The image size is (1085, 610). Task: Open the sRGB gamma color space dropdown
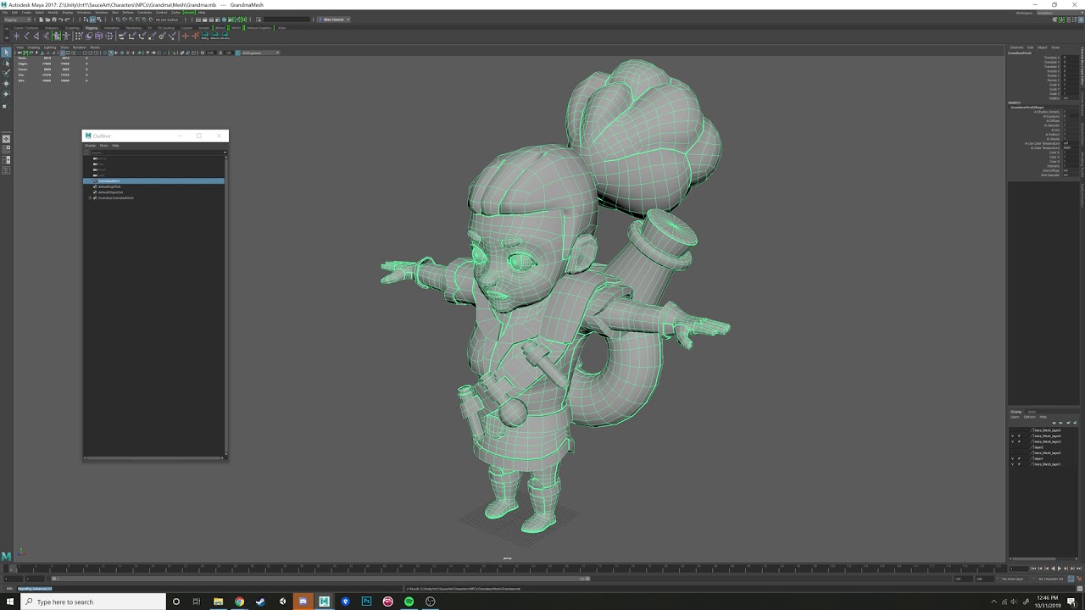pos(259,53)
